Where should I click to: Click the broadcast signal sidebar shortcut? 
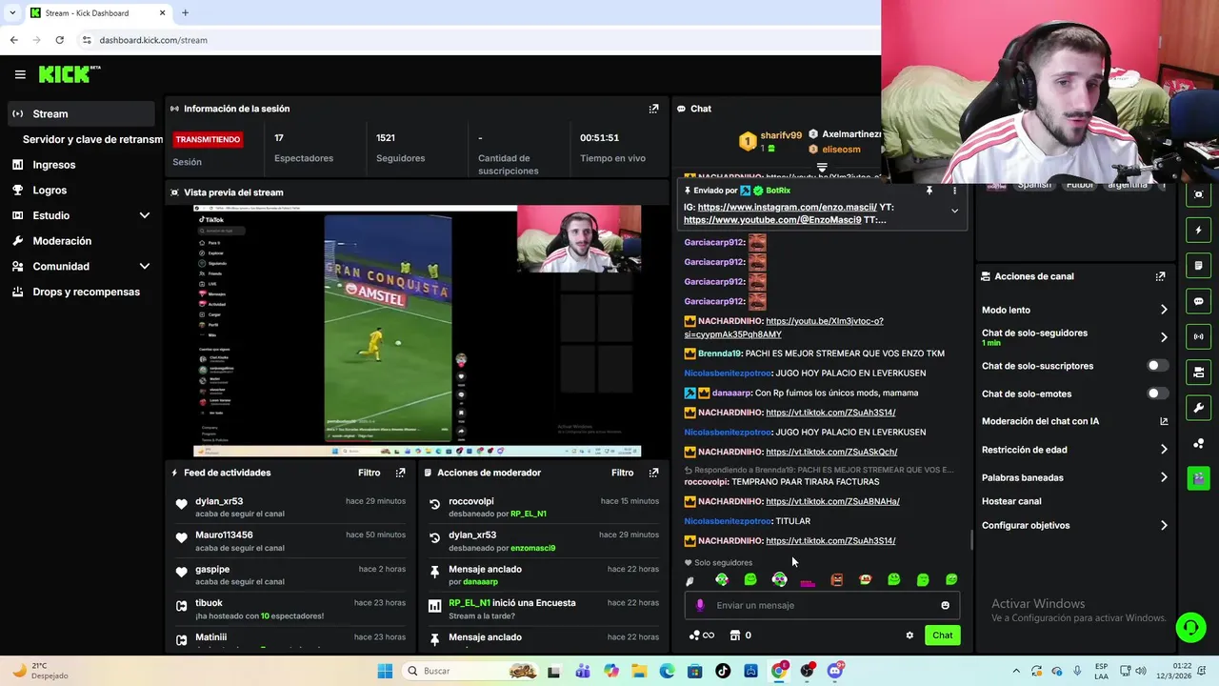pos(1198,336)
